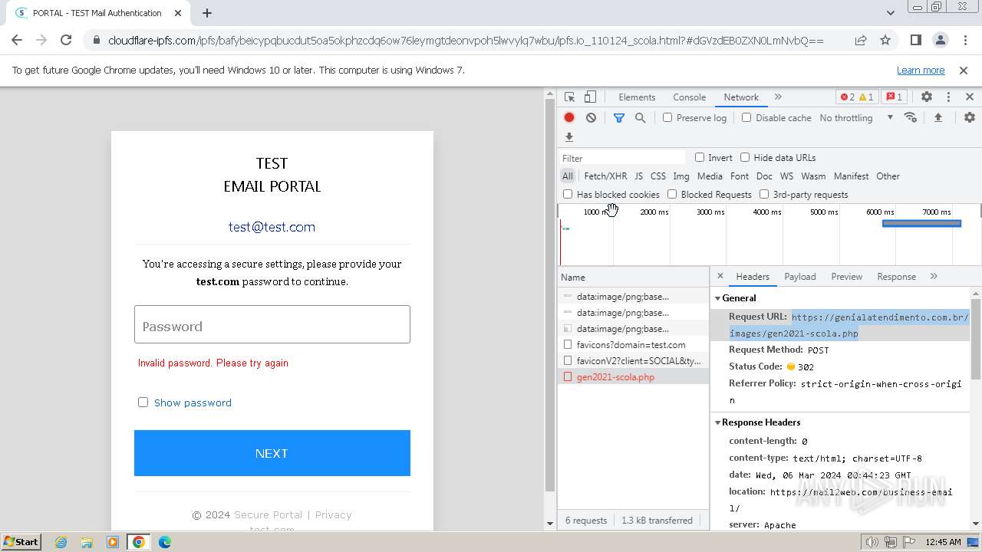Open the DevTools customize three-dot menu
Image resolution: width=982 pixels, height=552 pixels.
(x=948, y=97)
